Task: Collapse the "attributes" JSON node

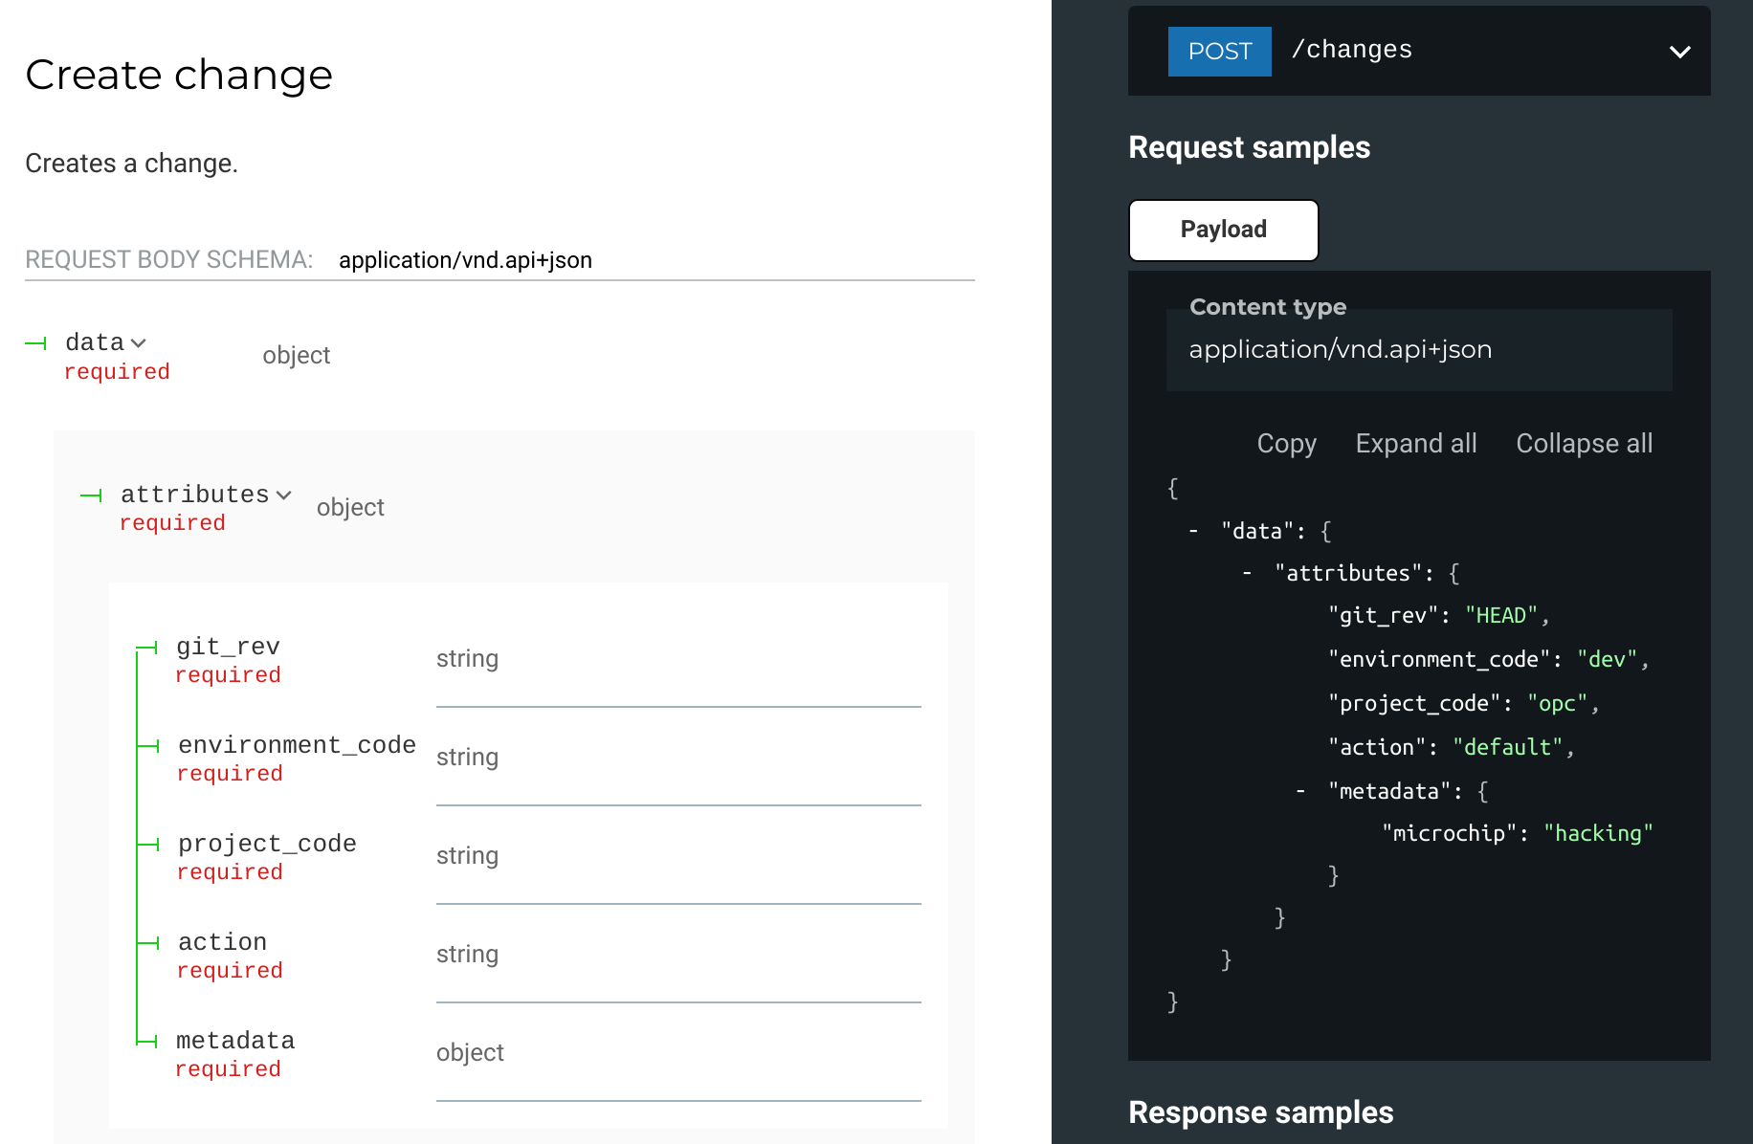Action: [x=1247, y=573]
